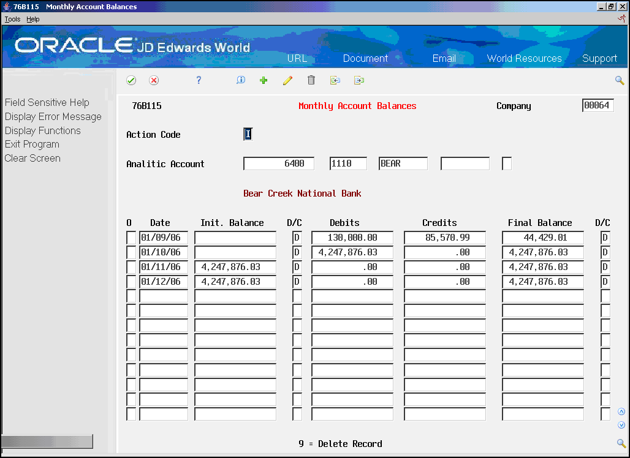630x458 pixels.
Task: Click the date field 01/11/06
Action: tap(164, 267)
